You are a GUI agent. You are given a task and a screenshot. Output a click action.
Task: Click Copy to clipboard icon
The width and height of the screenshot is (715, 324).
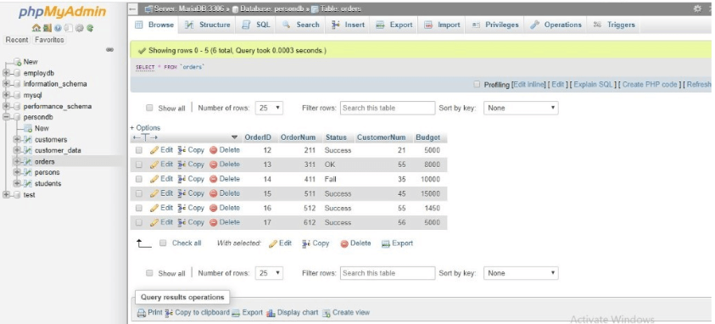pyautogui.click(x=169, y=313)
